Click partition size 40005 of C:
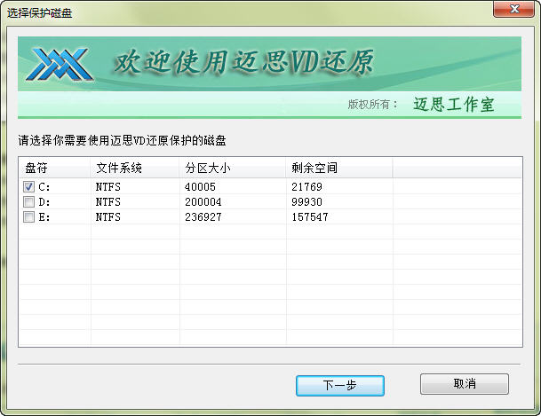 (200, 187)
